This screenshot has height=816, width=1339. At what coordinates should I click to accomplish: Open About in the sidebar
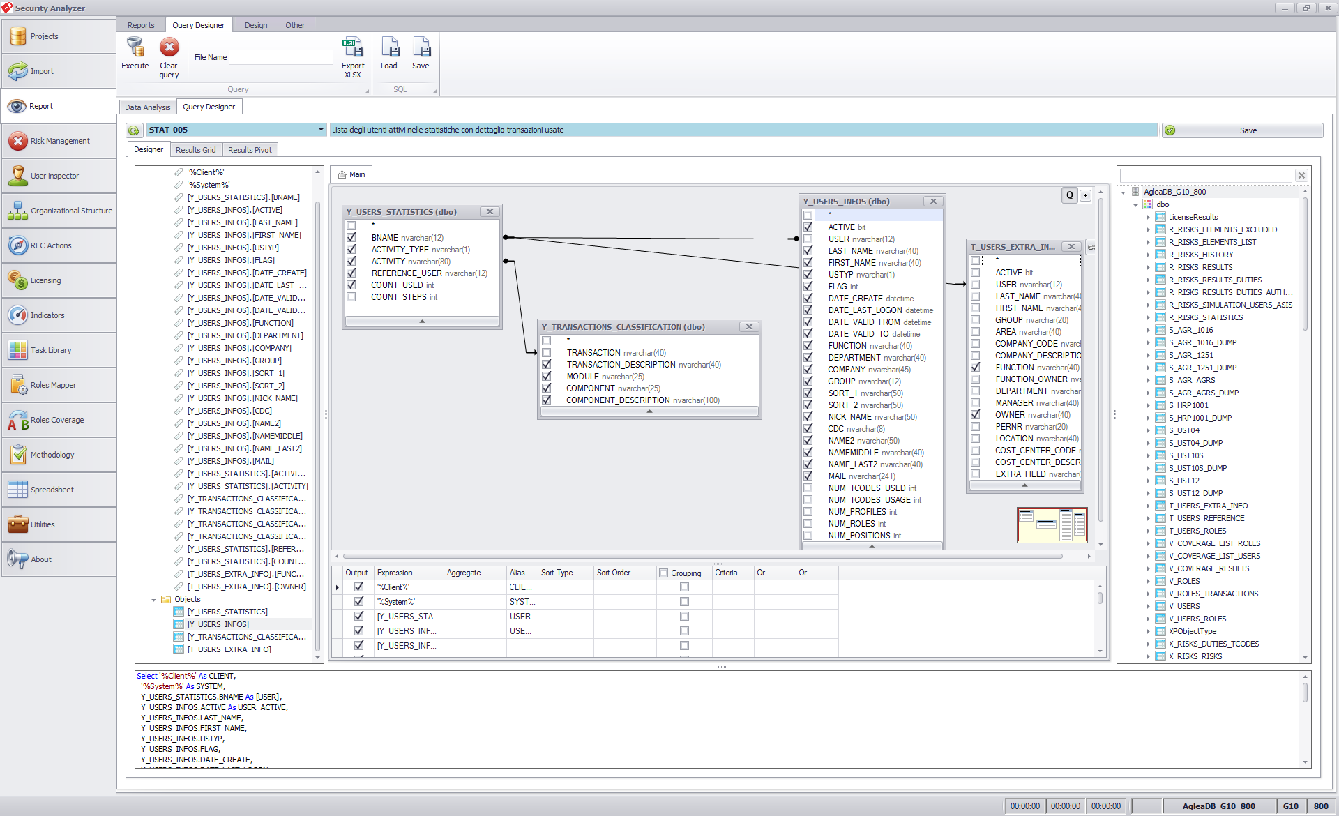coord(59,559)
